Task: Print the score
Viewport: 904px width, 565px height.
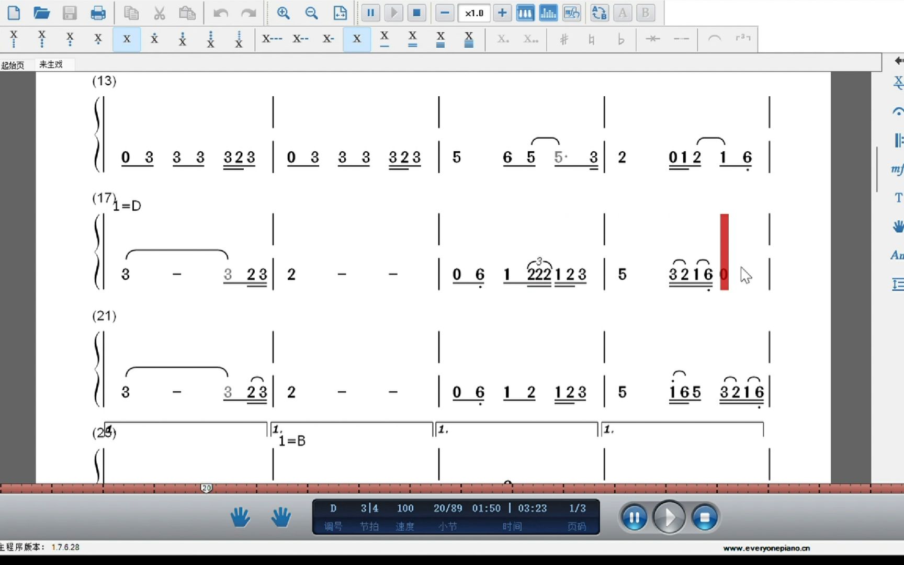Action: 98,13
